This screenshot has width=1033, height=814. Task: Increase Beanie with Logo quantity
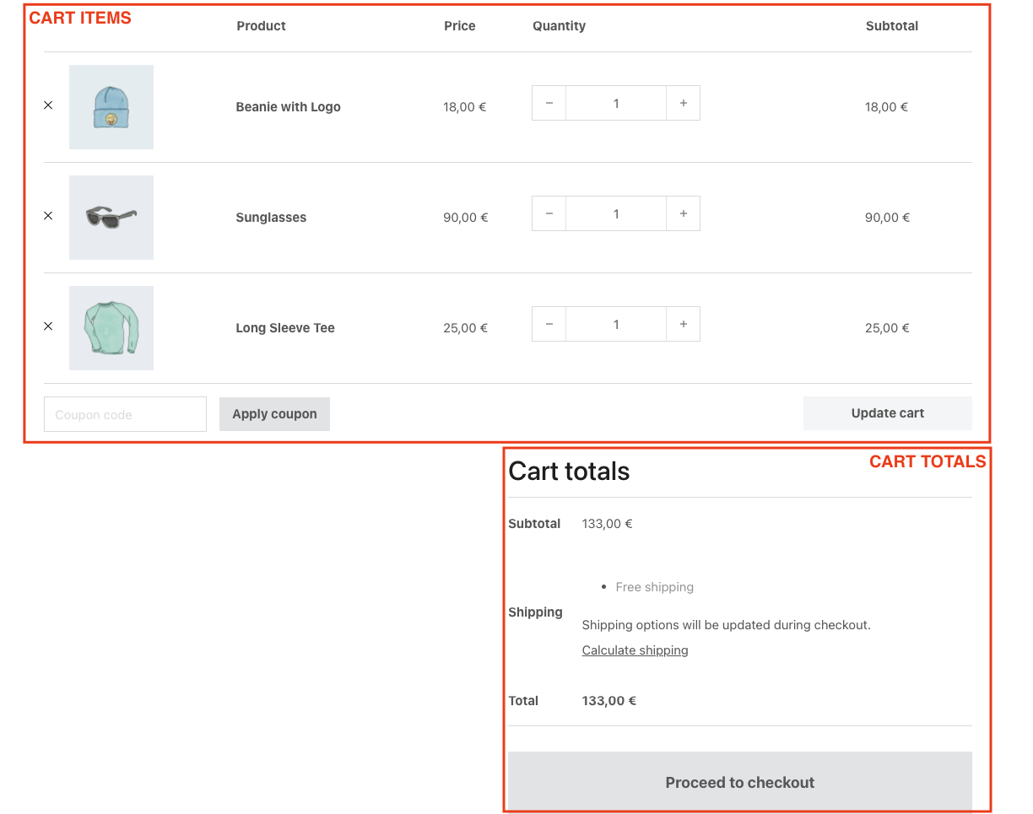pyautogui.click(x=683, y=103)
